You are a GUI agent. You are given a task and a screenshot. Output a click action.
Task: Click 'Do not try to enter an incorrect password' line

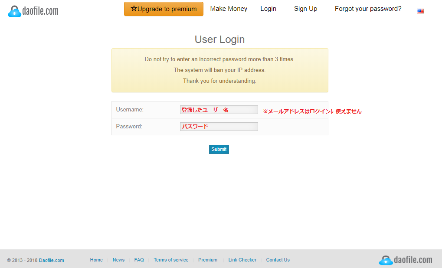[219, 59]
